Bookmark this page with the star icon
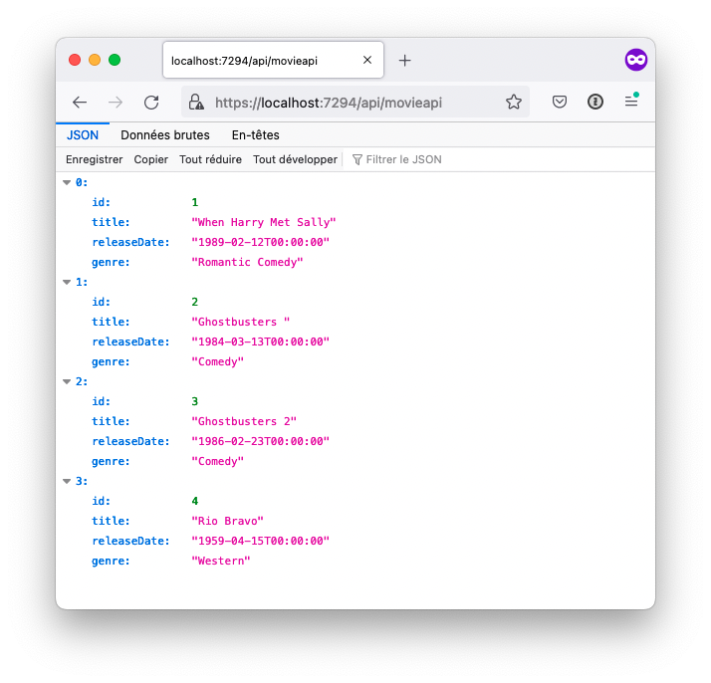711x683 pixels. (x=513, y=102)
